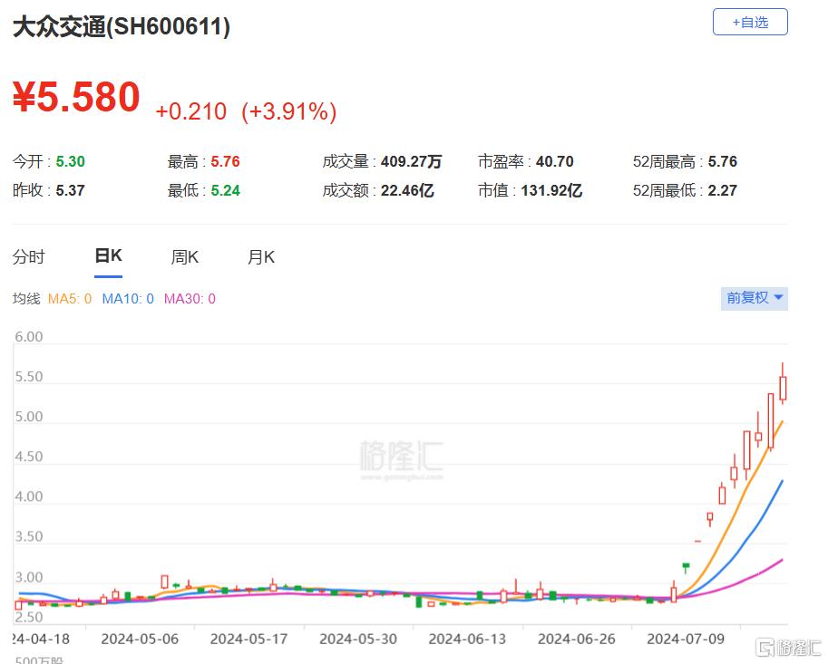Screen dimensions: 828x664
Task: Click the 6.00 price axis label
Action: [28, 336]
